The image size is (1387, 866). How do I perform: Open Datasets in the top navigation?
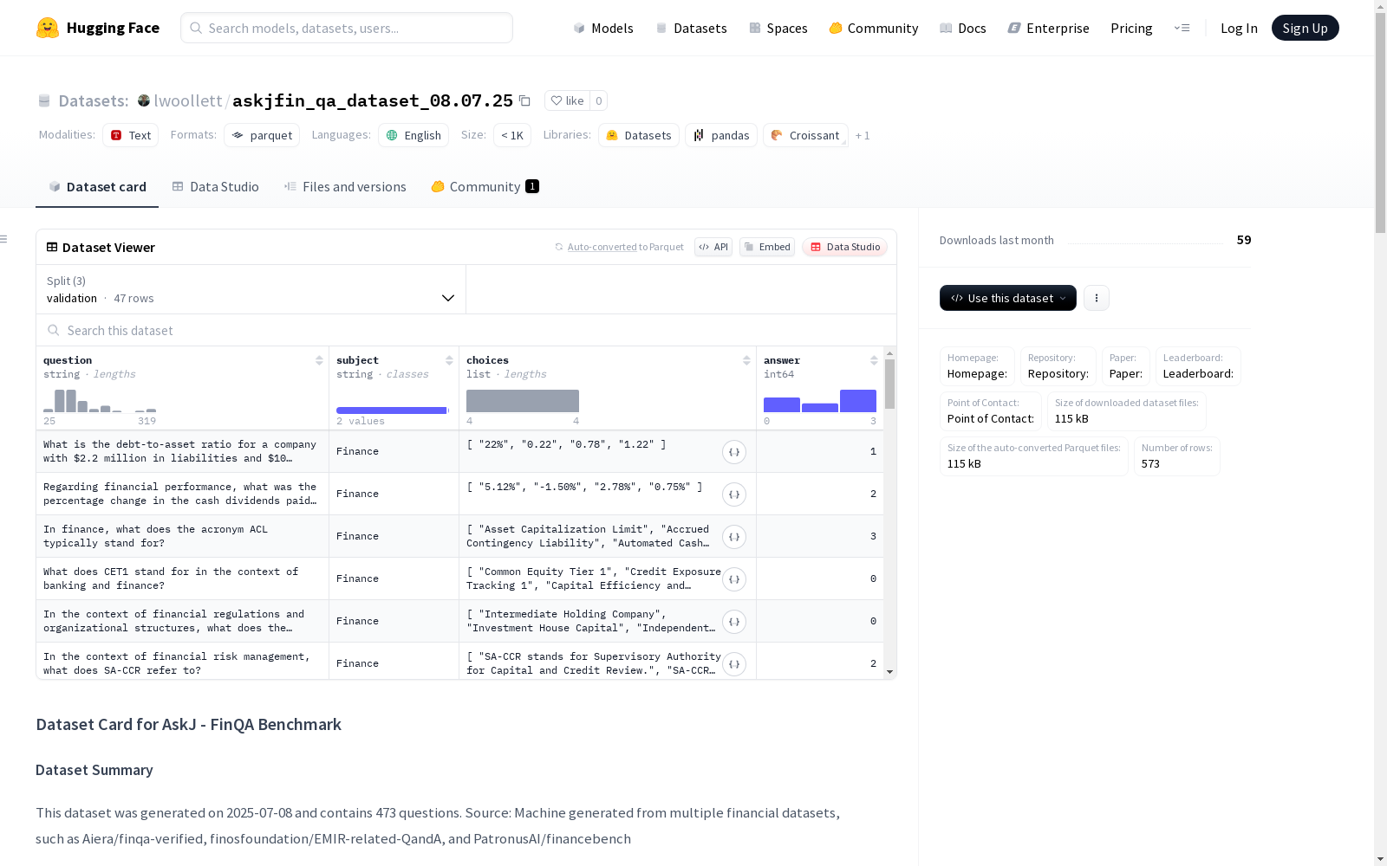click(692, 28)
